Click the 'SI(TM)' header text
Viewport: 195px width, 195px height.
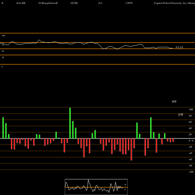click(74, 3)
